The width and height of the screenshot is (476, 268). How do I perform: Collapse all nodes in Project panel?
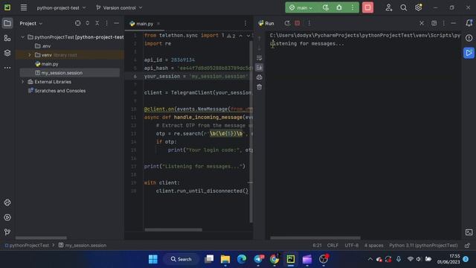pyautogui.click(x=97, y=23)
